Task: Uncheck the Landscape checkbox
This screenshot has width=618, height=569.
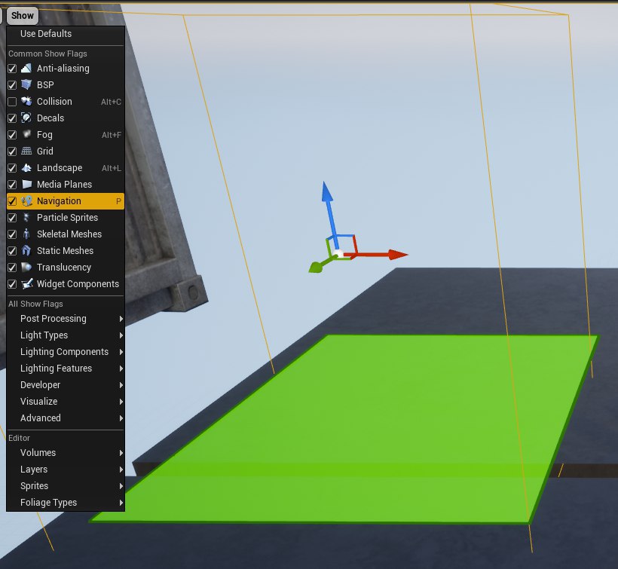Action: pyautogui.click(x=12, y=168)
